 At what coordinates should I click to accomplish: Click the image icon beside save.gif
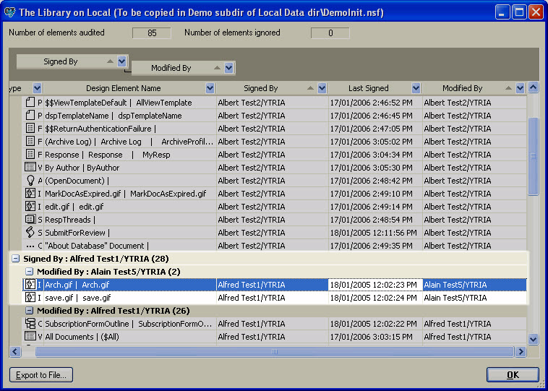(x=30, y=298)
